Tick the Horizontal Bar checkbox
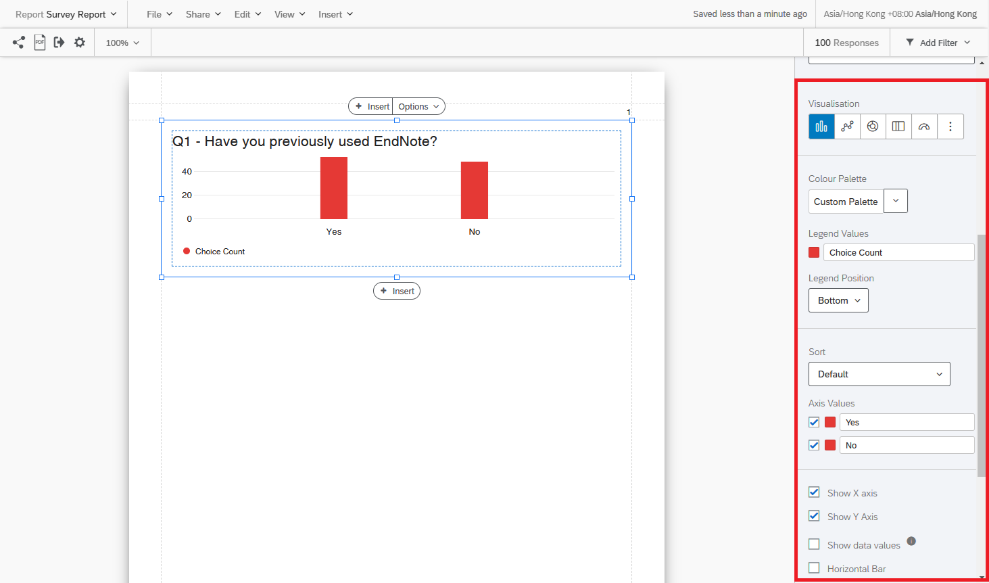The height and width of the screenshot is (583, 989). coord(814,568)
